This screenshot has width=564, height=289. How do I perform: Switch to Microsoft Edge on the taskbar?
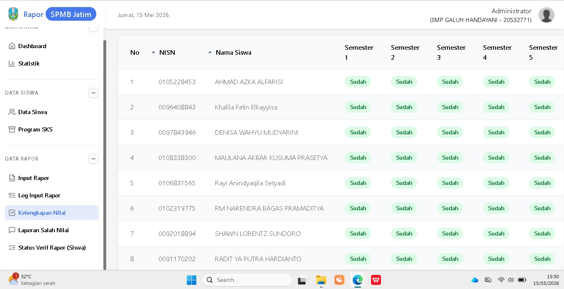(358, 280)
